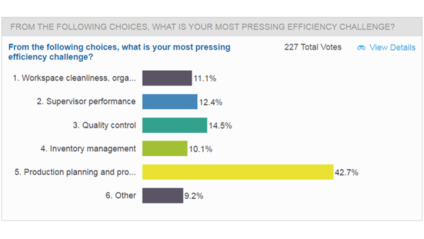Choose option 6 Other label
The image size is (424, 239).
pos(121,195)
